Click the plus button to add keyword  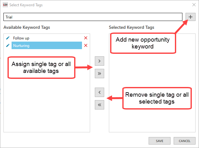(x=190, y=17)
